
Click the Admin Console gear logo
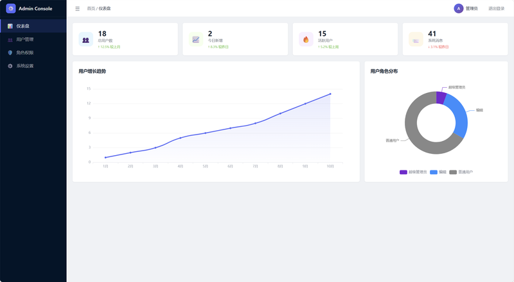[11, 8]
